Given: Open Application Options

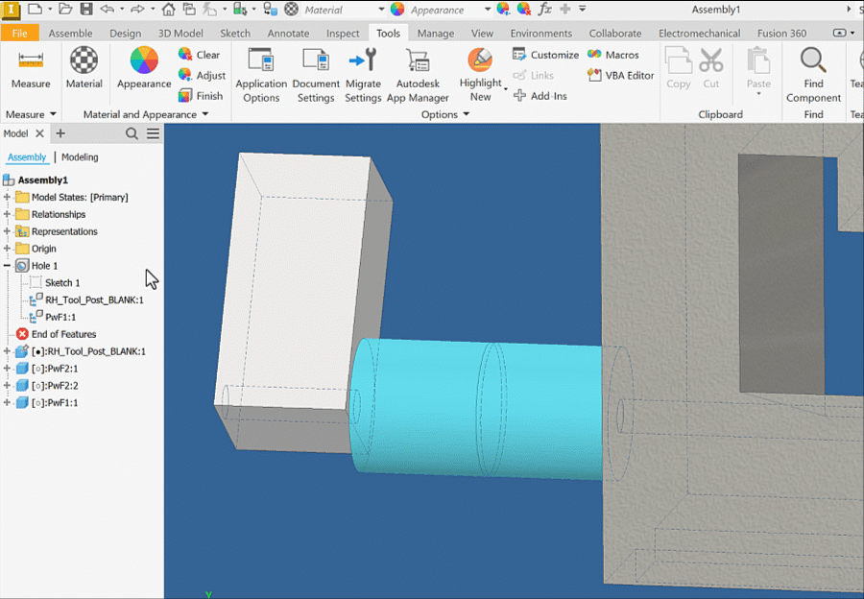Looking at the screenshot, I should pos(261,76).
